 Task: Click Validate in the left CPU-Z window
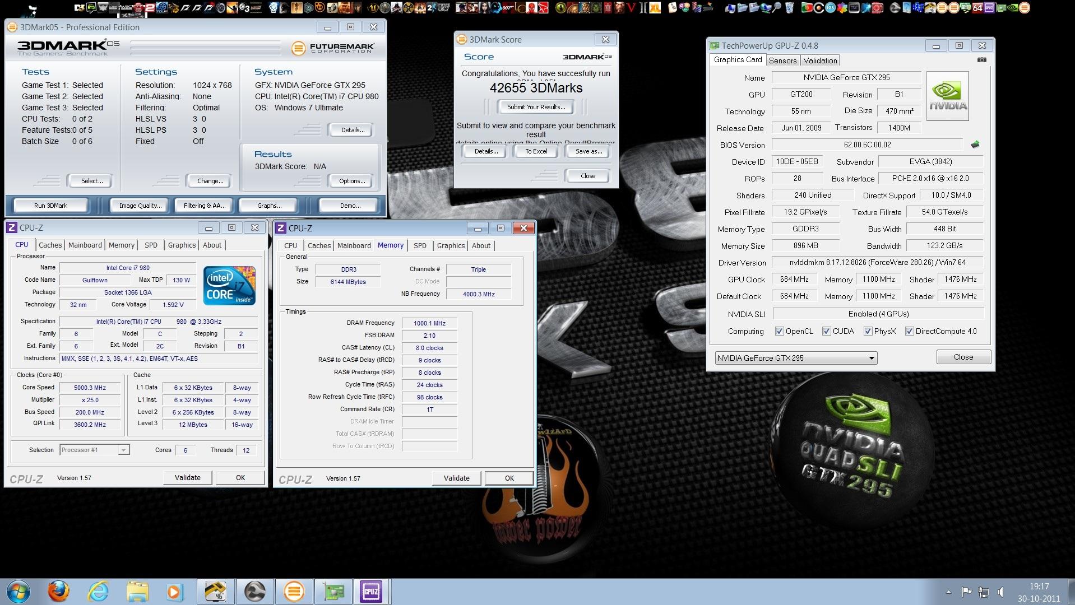pos(187,478)
